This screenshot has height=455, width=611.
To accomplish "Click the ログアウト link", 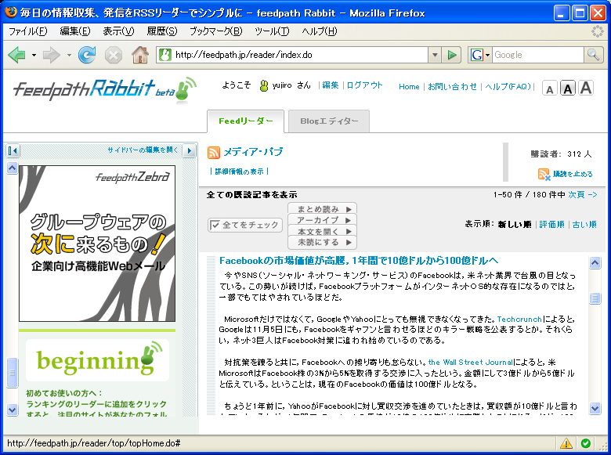I will click(x=365, y=85).
